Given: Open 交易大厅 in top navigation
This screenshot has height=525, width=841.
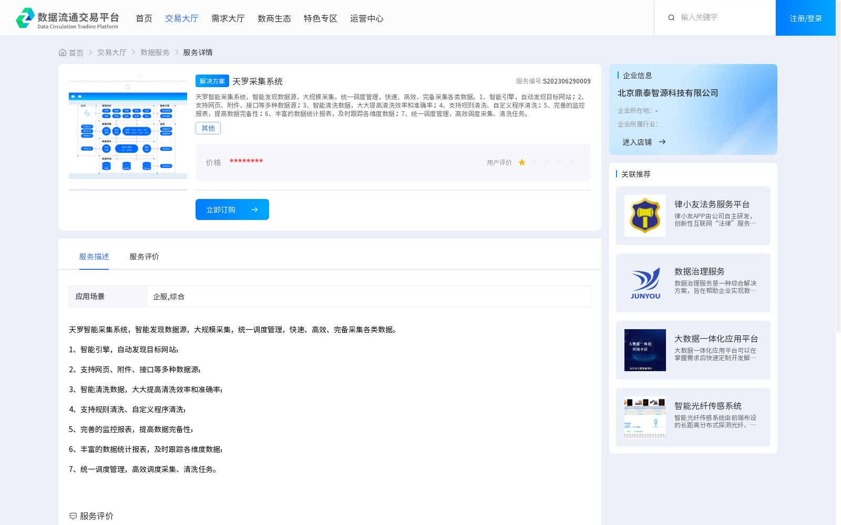Looking at the screenshot, I should [x=182, y=18].
